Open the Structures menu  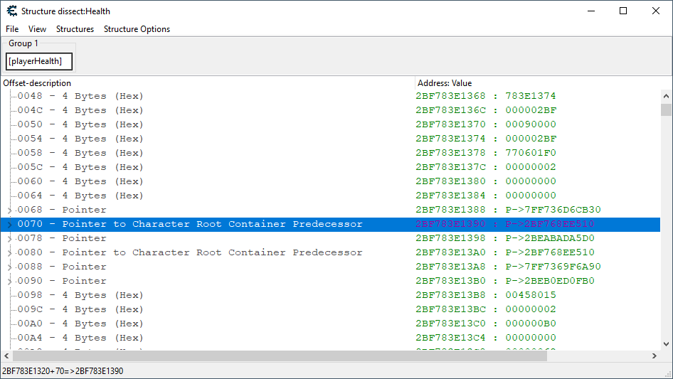[x=75, y=29]
